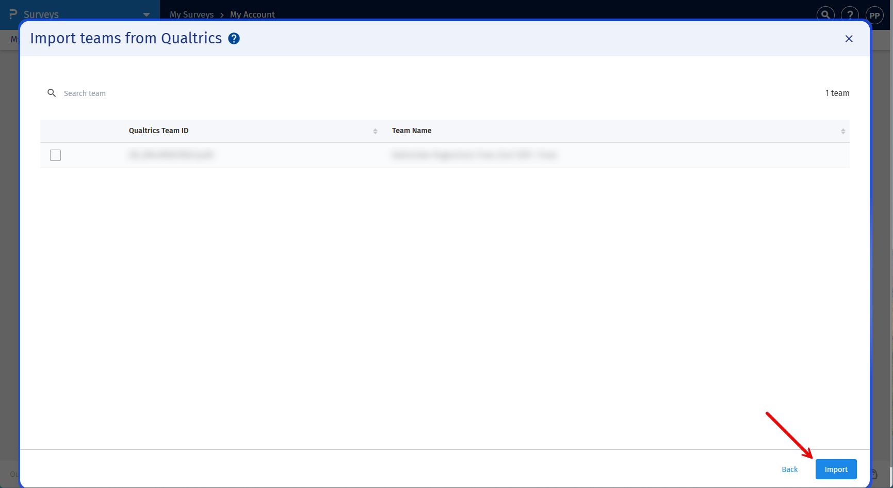This screenshot has width=893, height=488.
Task: Open the global search icon in header
Action: [825, 15]
